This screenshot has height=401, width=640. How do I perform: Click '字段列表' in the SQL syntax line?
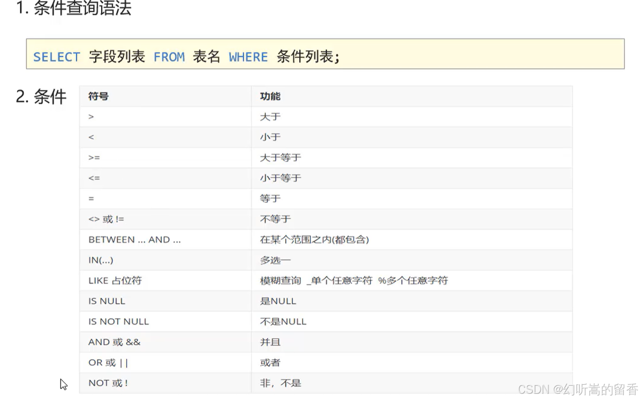[117, 57]
